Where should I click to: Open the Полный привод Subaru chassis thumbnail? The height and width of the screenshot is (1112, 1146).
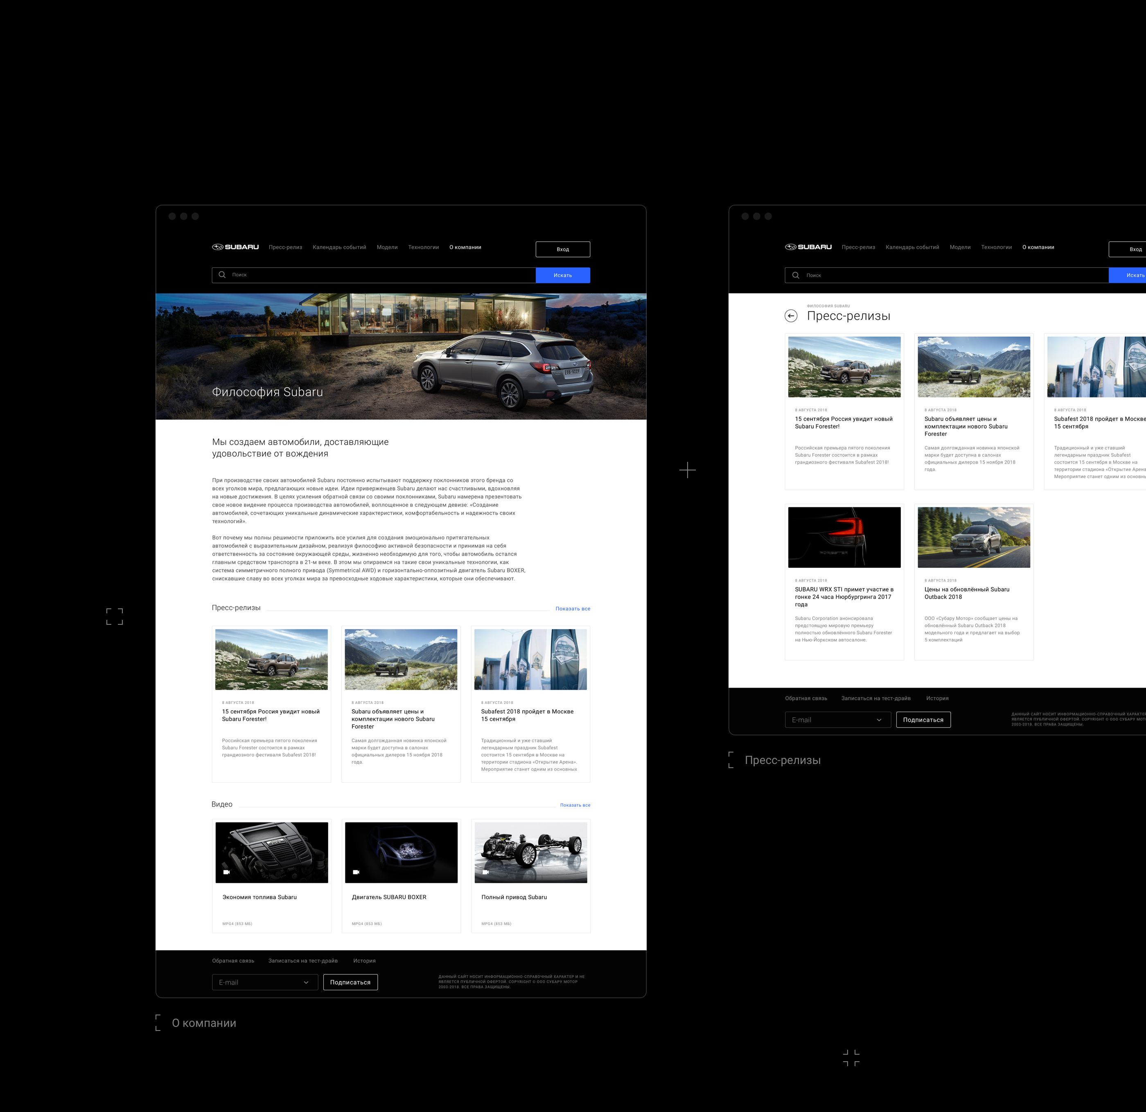(x=531, y=853)
